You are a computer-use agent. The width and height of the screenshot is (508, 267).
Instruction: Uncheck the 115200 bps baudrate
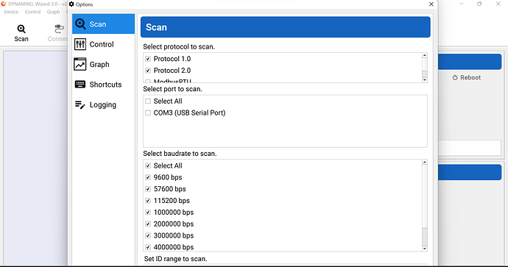[148, 201]
